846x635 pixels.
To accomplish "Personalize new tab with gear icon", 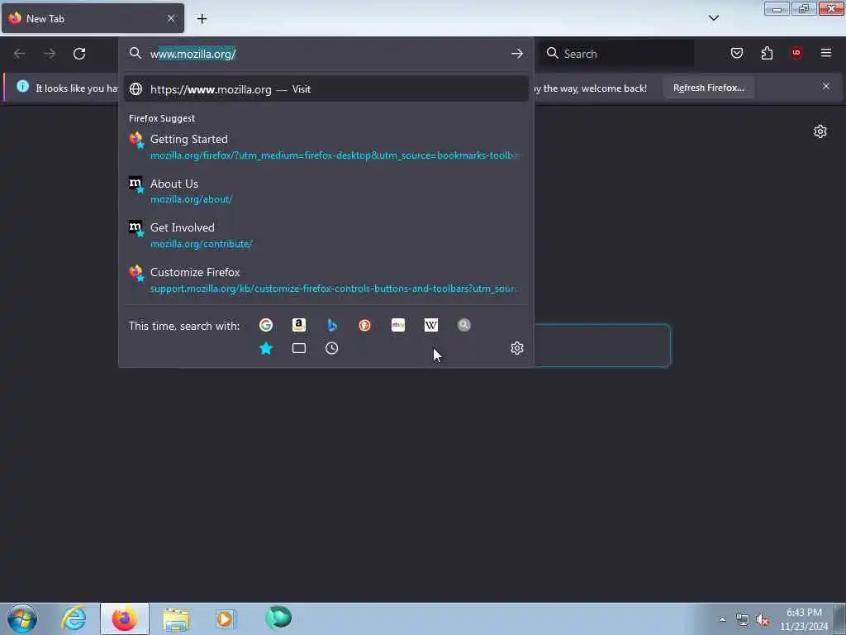I will pyautogui.click(x=820, y=131).
